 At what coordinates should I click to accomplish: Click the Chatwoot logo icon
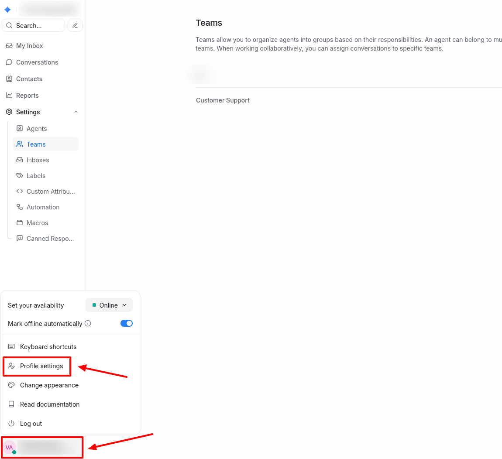7,10
